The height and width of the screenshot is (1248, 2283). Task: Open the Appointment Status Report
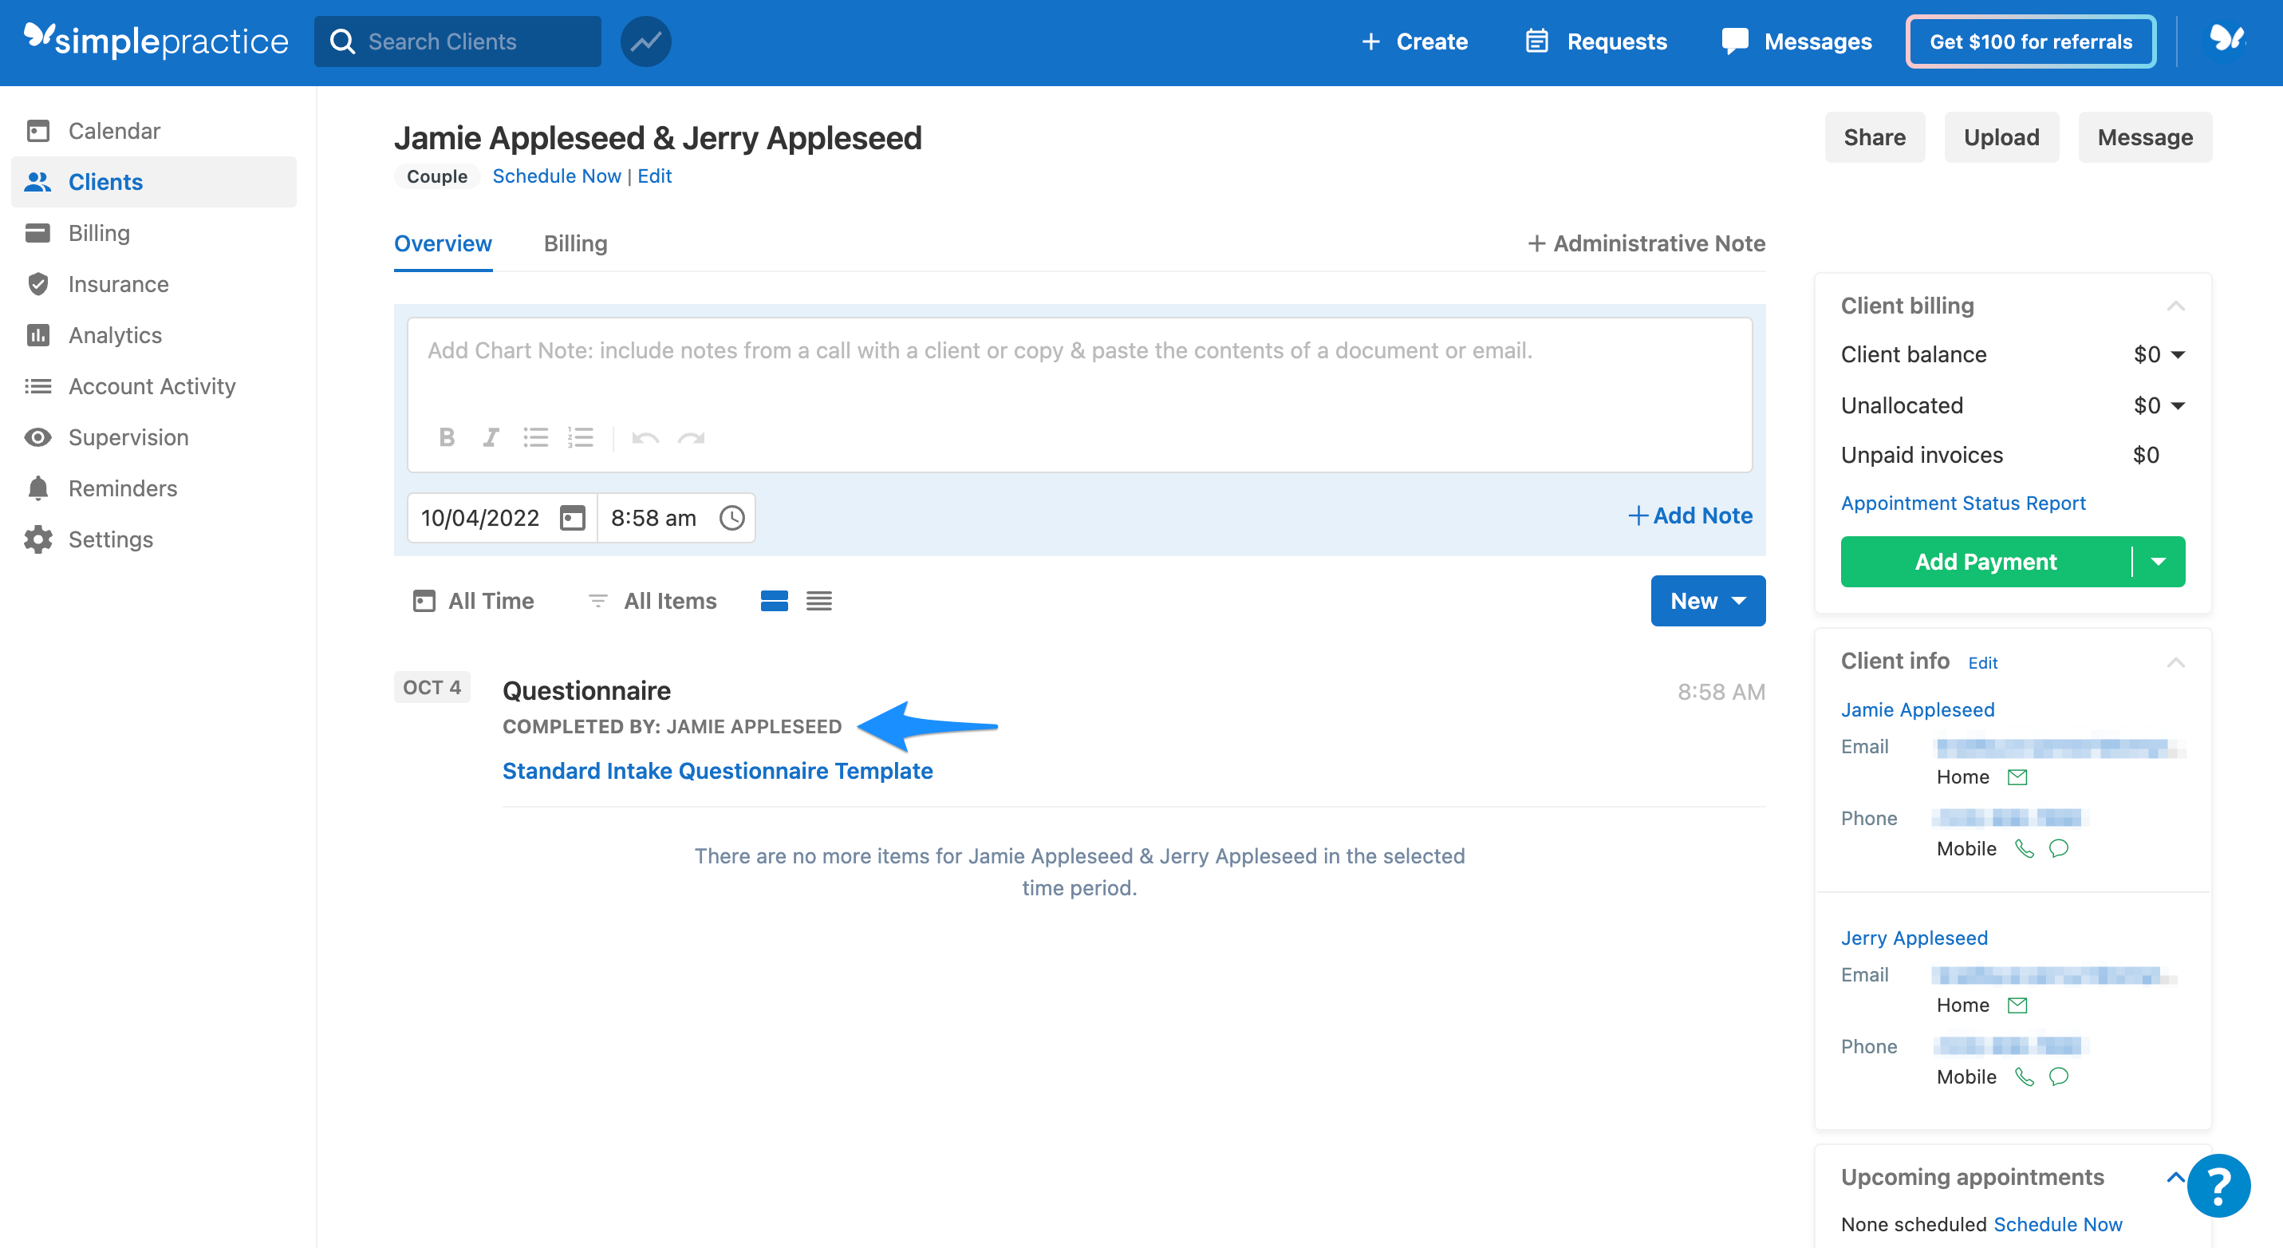1964,503
